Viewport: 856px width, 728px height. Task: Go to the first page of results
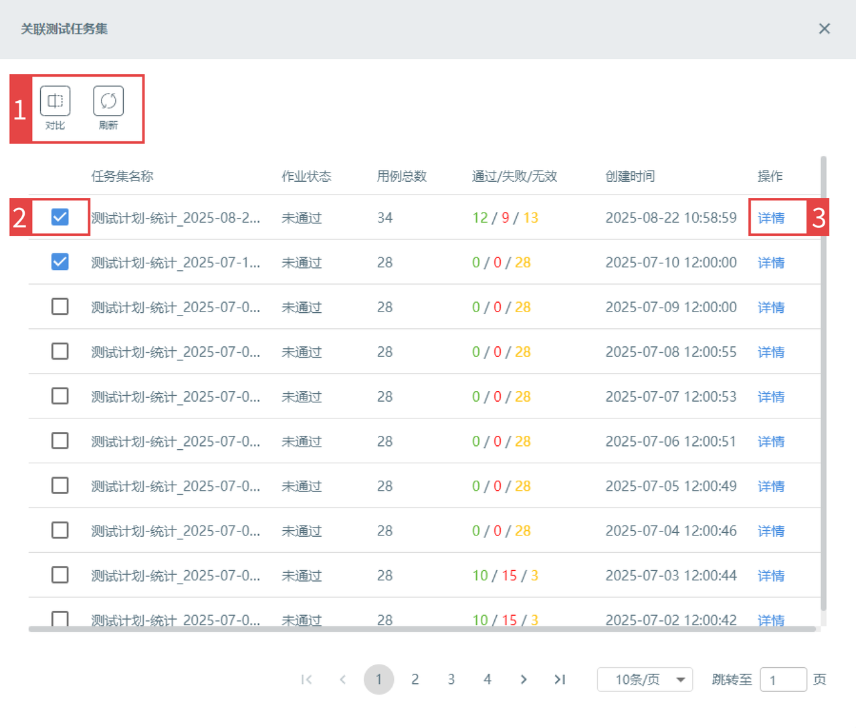[306, 680]
